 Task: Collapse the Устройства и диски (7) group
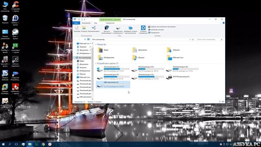pyautogui.click(x=96, y=63)
